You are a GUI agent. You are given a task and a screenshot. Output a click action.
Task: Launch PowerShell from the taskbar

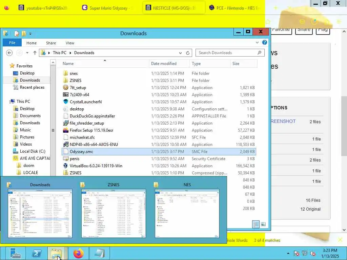(37, 253)
